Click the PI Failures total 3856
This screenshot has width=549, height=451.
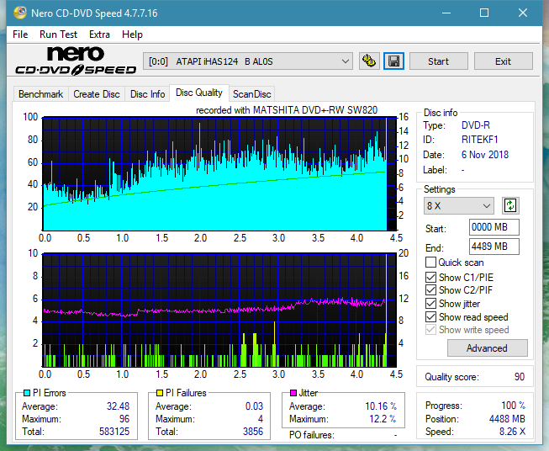[253, 432]
